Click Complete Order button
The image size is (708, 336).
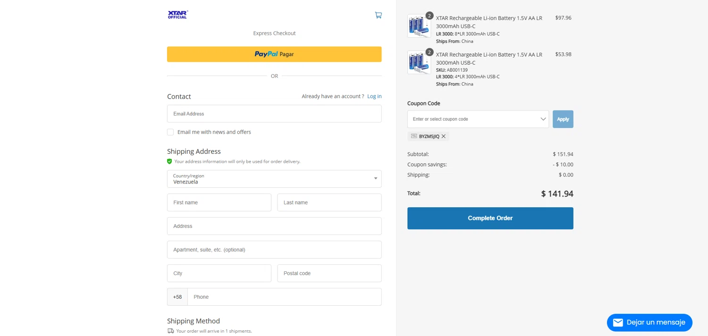click(490, 218)
